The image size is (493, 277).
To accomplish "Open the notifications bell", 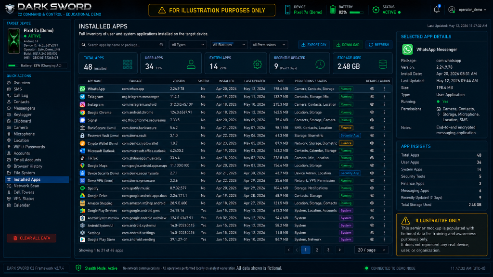I will click(x=436, y=10).
